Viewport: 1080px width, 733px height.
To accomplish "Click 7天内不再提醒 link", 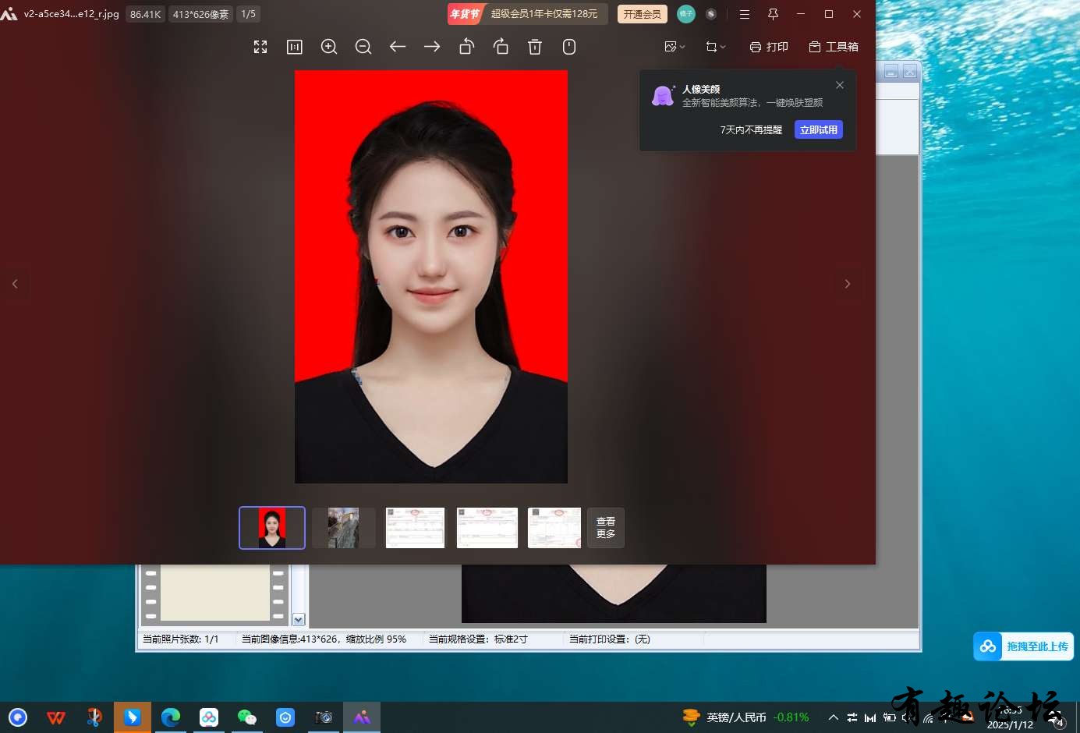I will (751, 130).
